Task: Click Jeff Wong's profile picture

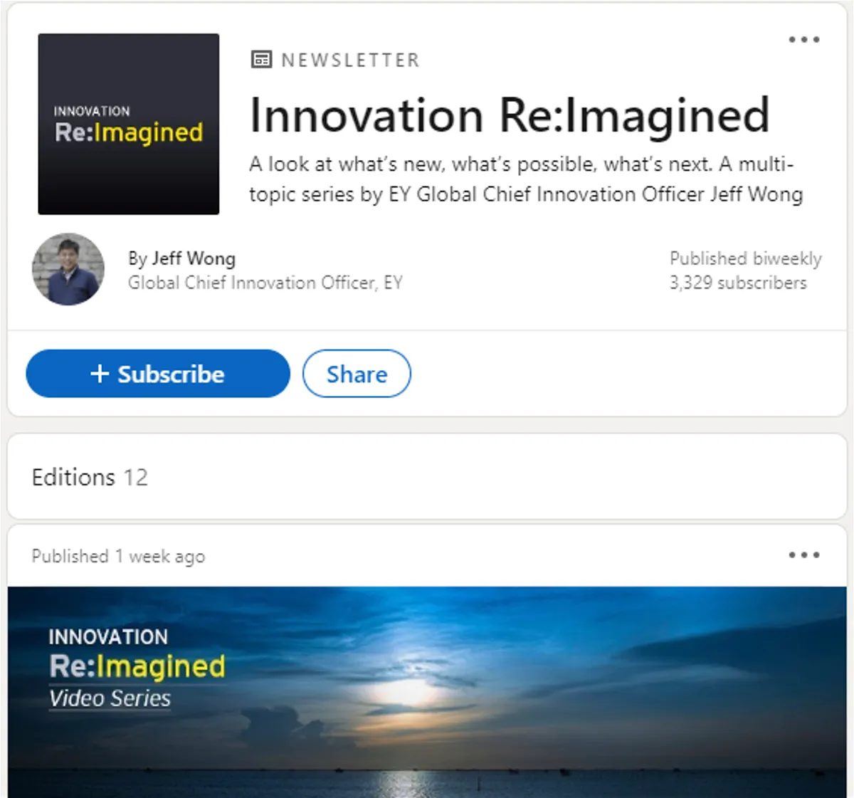Action: click(68, 269)
